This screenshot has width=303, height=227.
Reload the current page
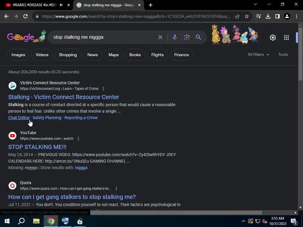tap(25, 17)
